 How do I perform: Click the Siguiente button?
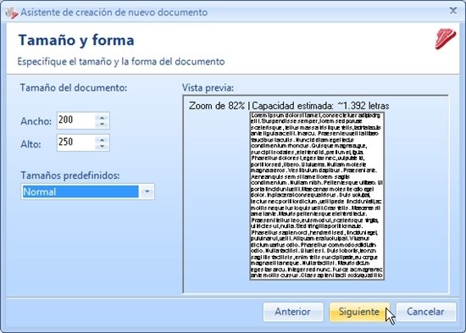[359, 312]
